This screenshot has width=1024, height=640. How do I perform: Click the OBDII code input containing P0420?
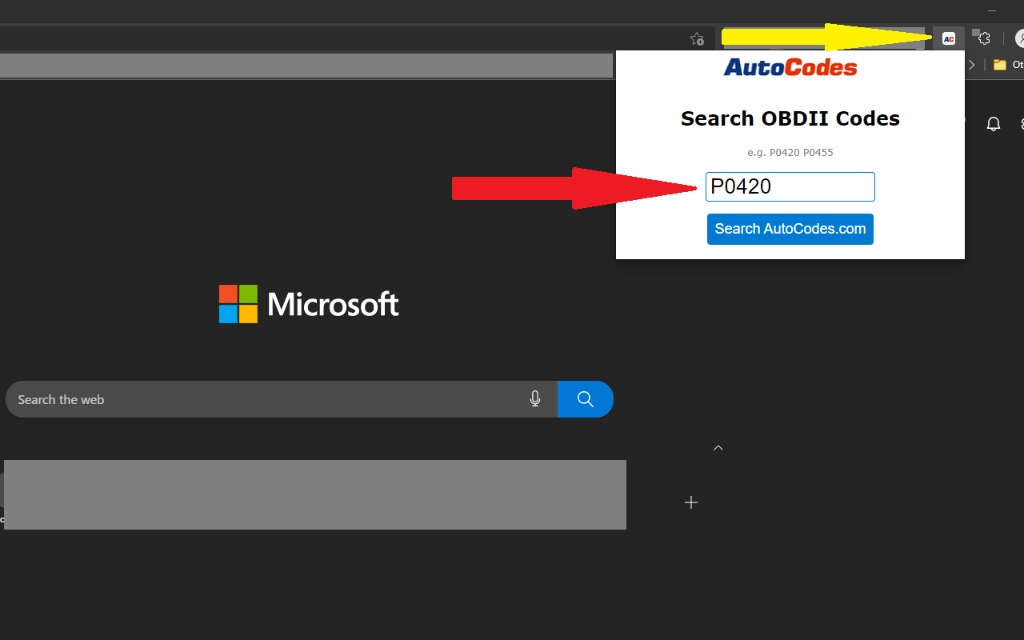(x=790, y=186)
